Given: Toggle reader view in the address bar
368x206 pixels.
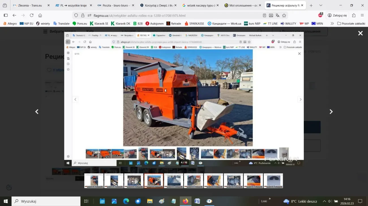Looking at the screenshot, I should click(x=264, y=15).
